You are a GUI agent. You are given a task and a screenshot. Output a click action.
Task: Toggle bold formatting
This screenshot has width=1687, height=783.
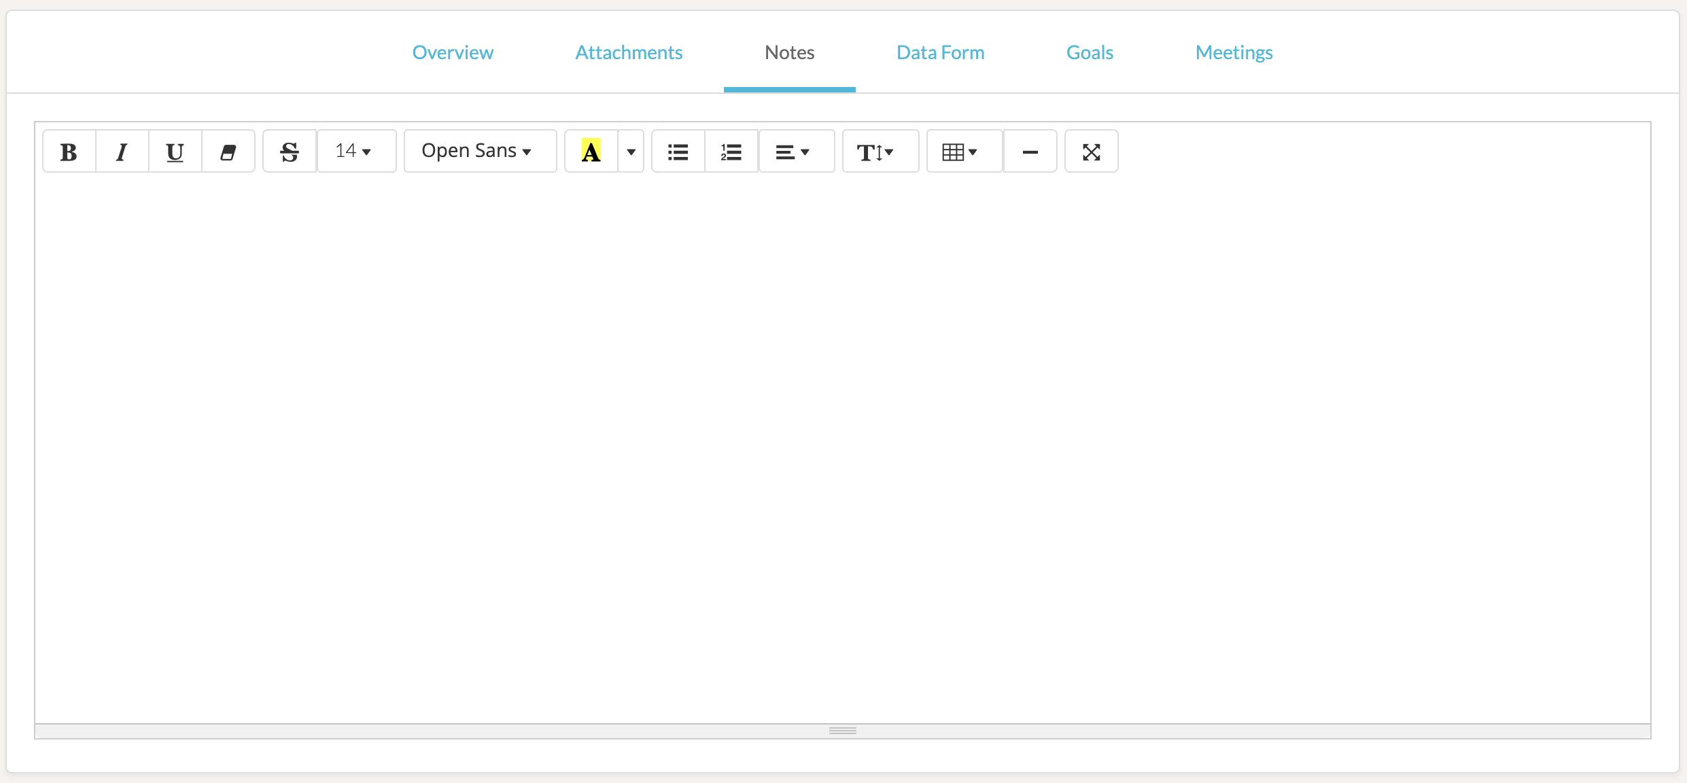pos(69,152)
